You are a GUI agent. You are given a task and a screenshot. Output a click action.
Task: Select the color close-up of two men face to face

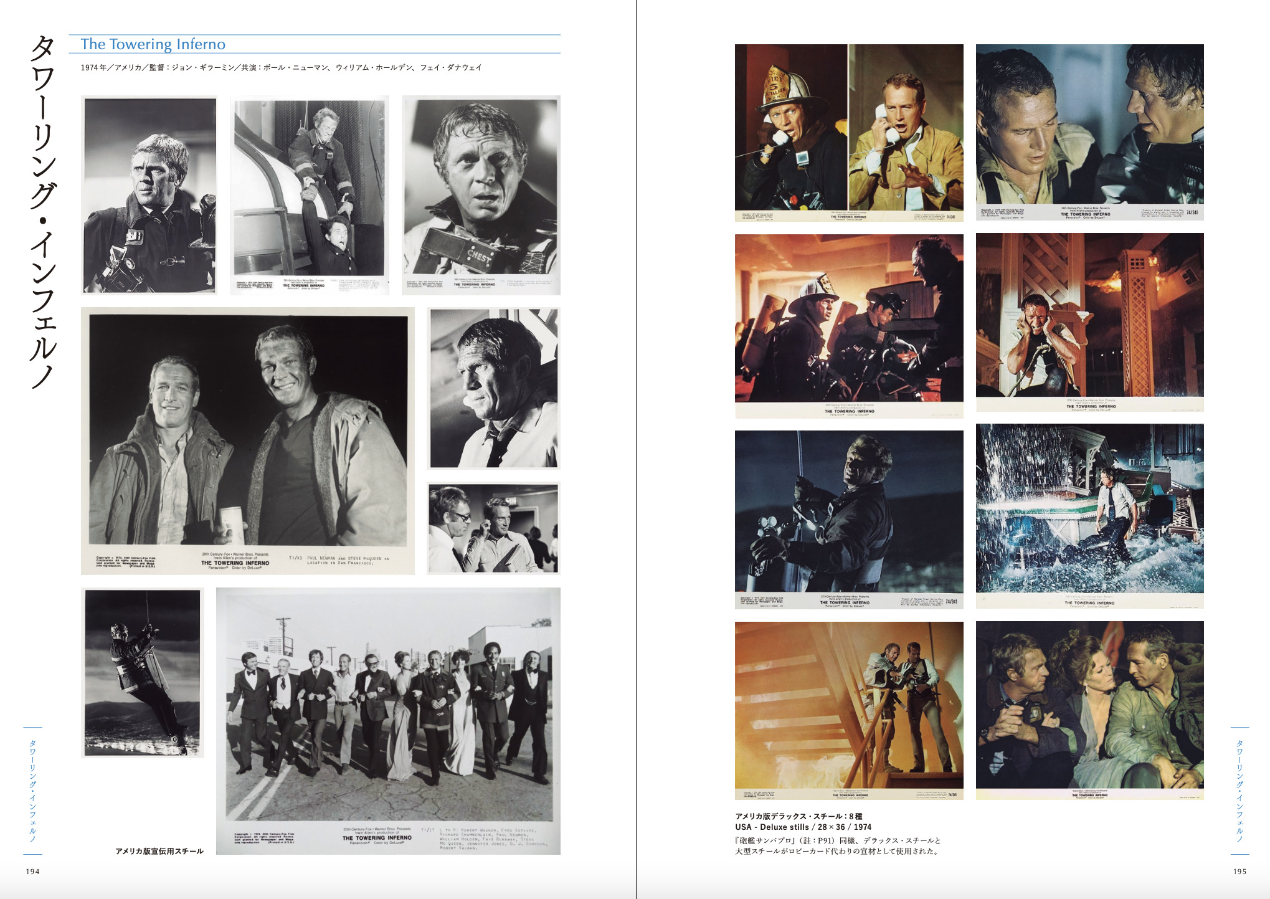tap(1089, 132)
